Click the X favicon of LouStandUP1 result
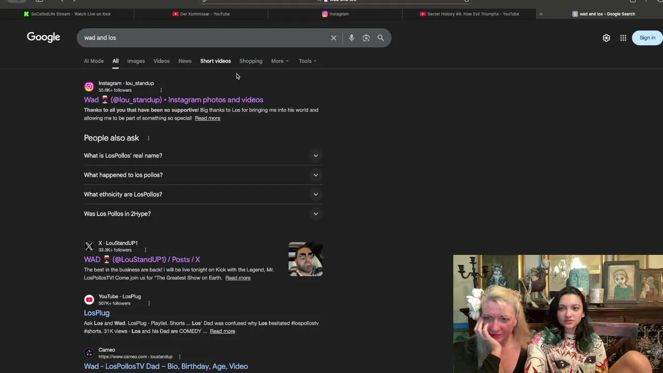 pyautogui.click(x=89, y=246)
